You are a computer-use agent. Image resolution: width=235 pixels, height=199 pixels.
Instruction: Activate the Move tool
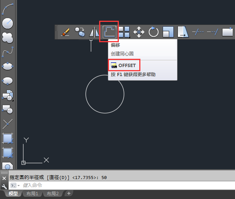point(139,32)
